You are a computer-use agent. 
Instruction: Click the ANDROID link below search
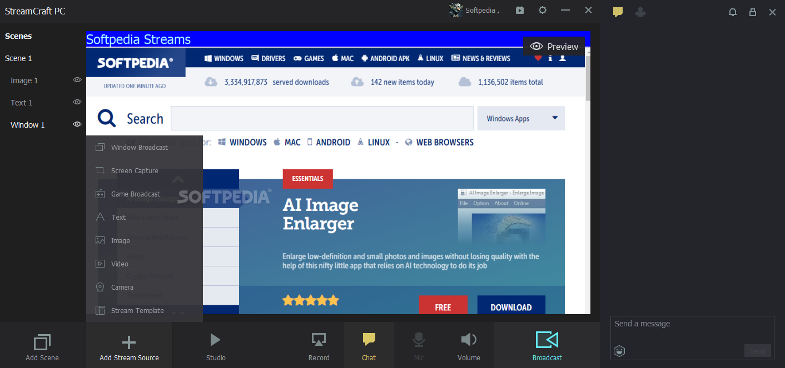[x=329, y=142]
